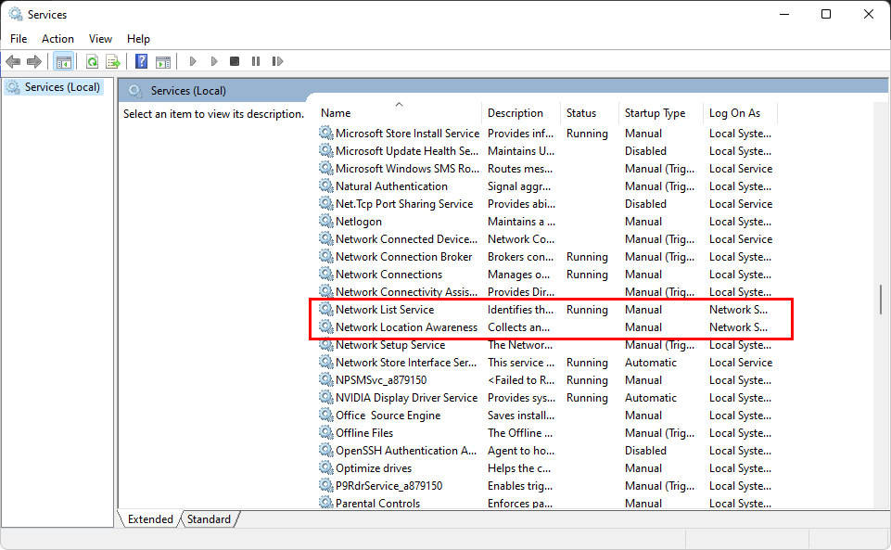Click the gear icon beside Netlogon
891x550 pixels.
[325, 221]
